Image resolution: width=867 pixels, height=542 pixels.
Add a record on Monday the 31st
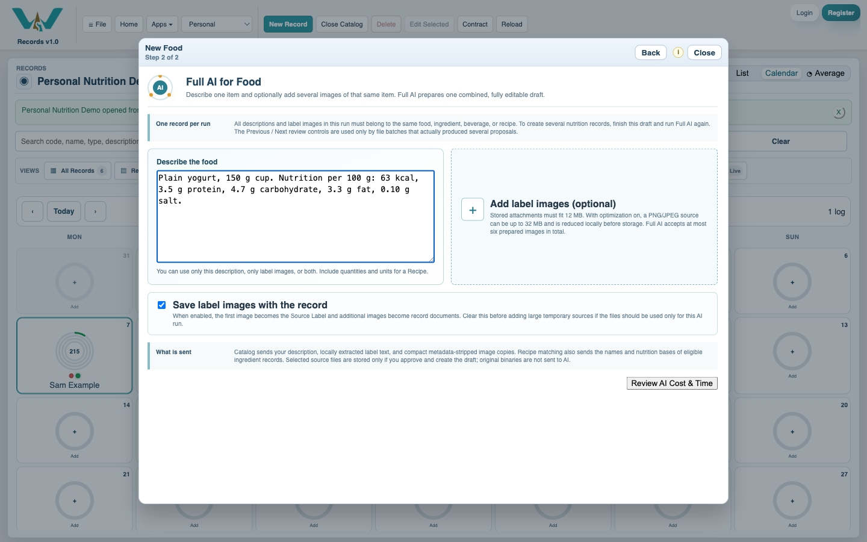pyautogui.click(x=75, y=282)
